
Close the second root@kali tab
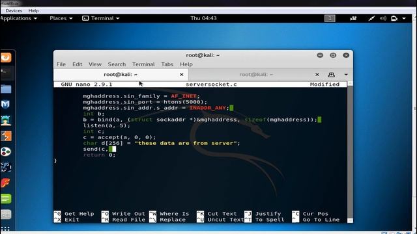click(x=317, y=75)
